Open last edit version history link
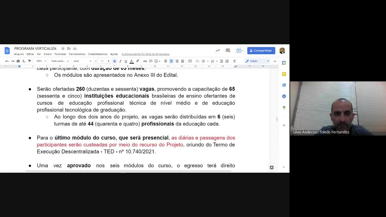Image resolution: width=386 pixels, height=217 pixels. [x=145, y=54]
